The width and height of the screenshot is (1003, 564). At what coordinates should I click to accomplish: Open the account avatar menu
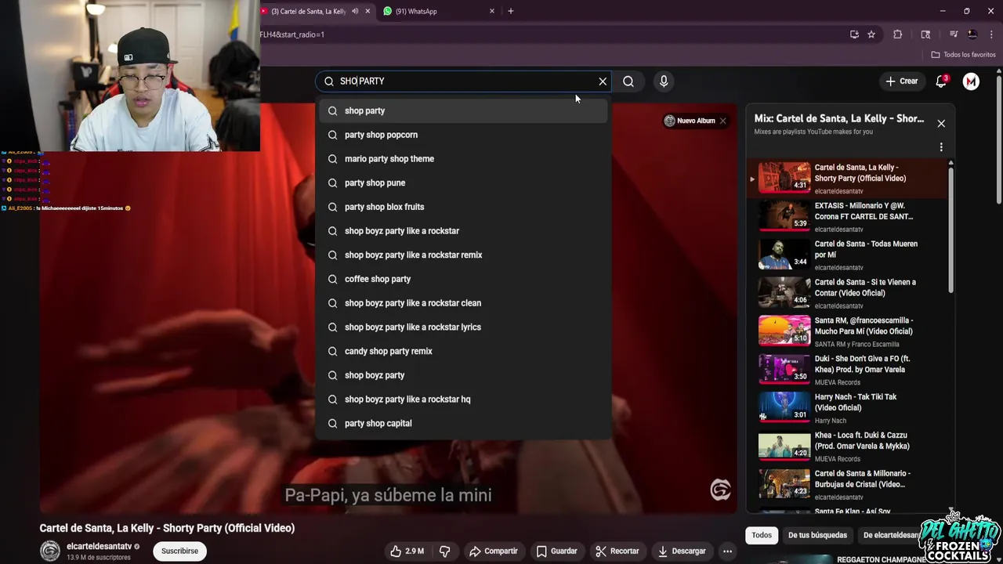[971, 81]
